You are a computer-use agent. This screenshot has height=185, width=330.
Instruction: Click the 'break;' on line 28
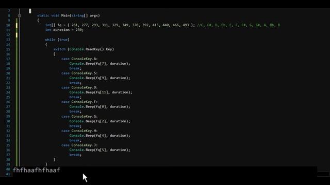pyautogui.click(x=75, y=112)
